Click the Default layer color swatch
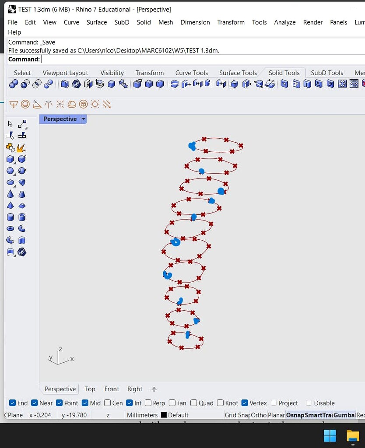The image size is (365, 448). [165, 415]
